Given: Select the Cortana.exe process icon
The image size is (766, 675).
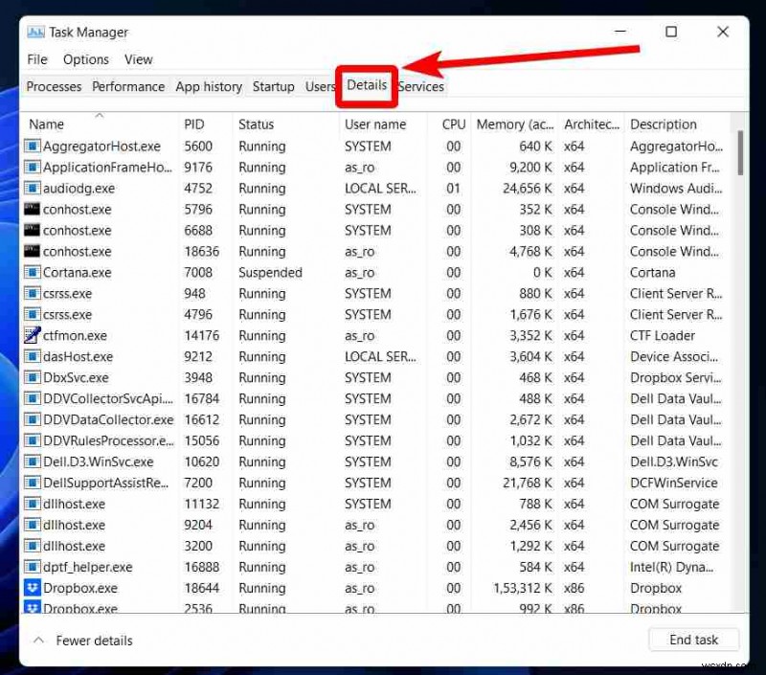Looking at the screenshot, I should [31, 273].
